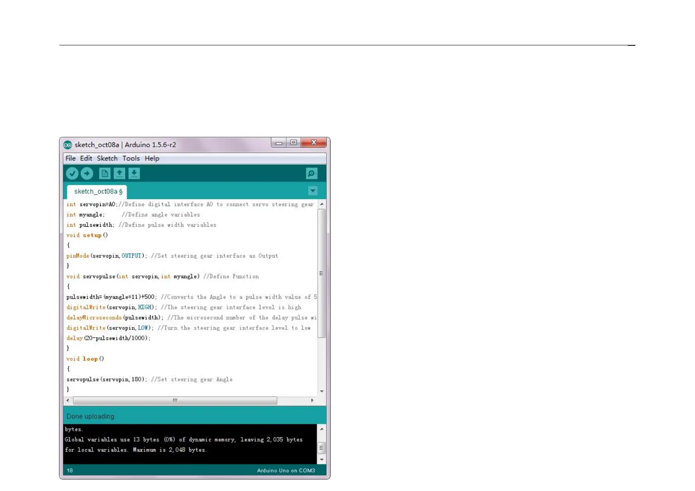
Task: Click the Arduino logo in title bar
Action: tap(68, 145)
